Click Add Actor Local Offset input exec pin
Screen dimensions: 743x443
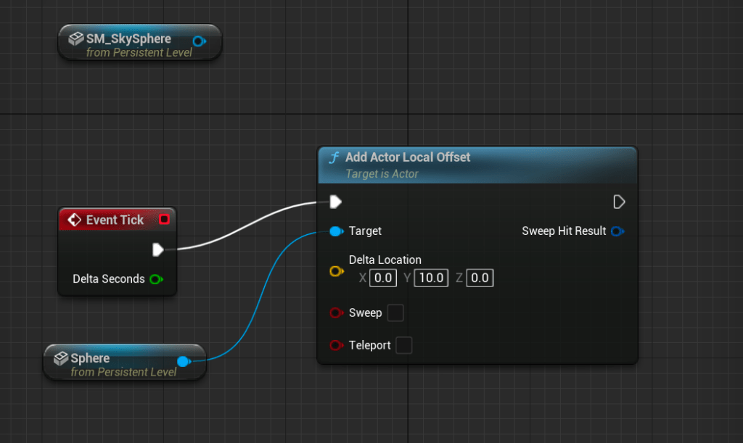tap(335, 202)
